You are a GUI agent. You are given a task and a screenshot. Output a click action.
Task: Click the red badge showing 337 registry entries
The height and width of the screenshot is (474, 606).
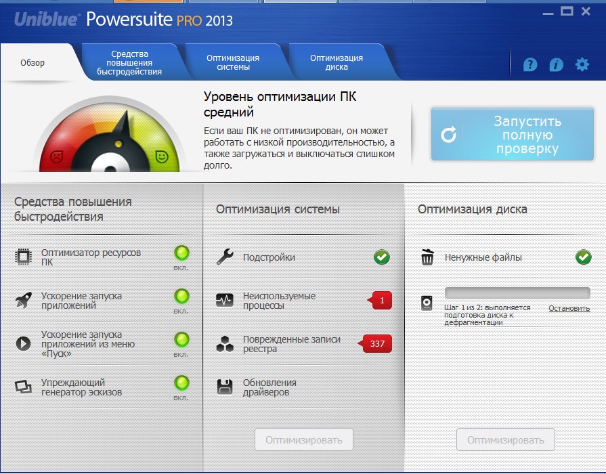(x=375, y=344)
